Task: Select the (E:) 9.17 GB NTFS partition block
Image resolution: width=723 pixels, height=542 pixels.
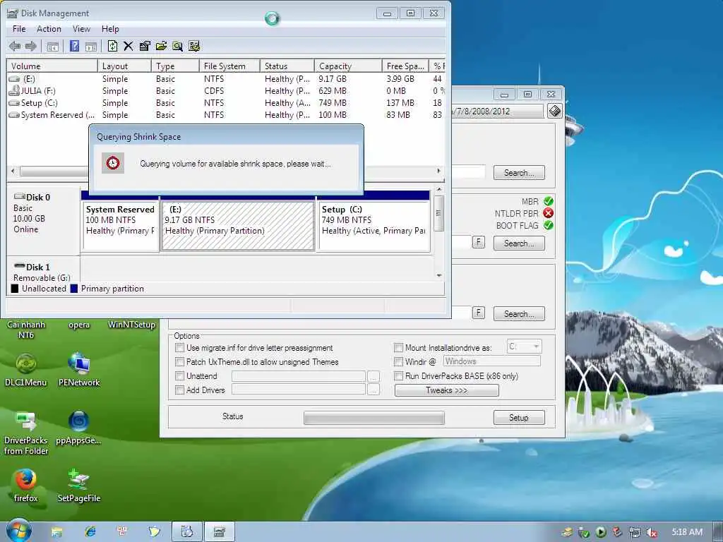Action: (x=238, y=225)
